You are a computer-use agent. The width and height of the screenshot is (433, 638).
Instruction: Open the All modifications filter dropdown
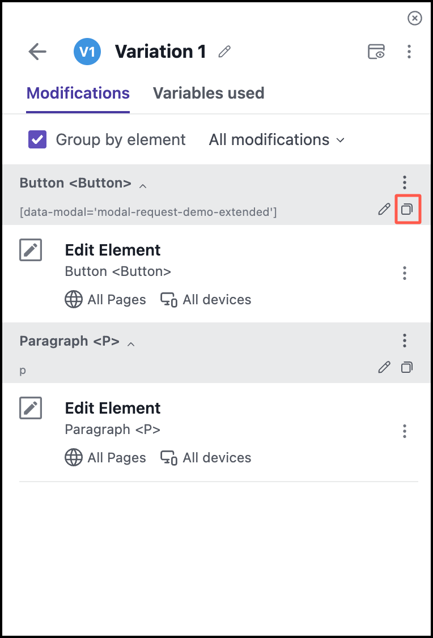[x=277, y=139]
